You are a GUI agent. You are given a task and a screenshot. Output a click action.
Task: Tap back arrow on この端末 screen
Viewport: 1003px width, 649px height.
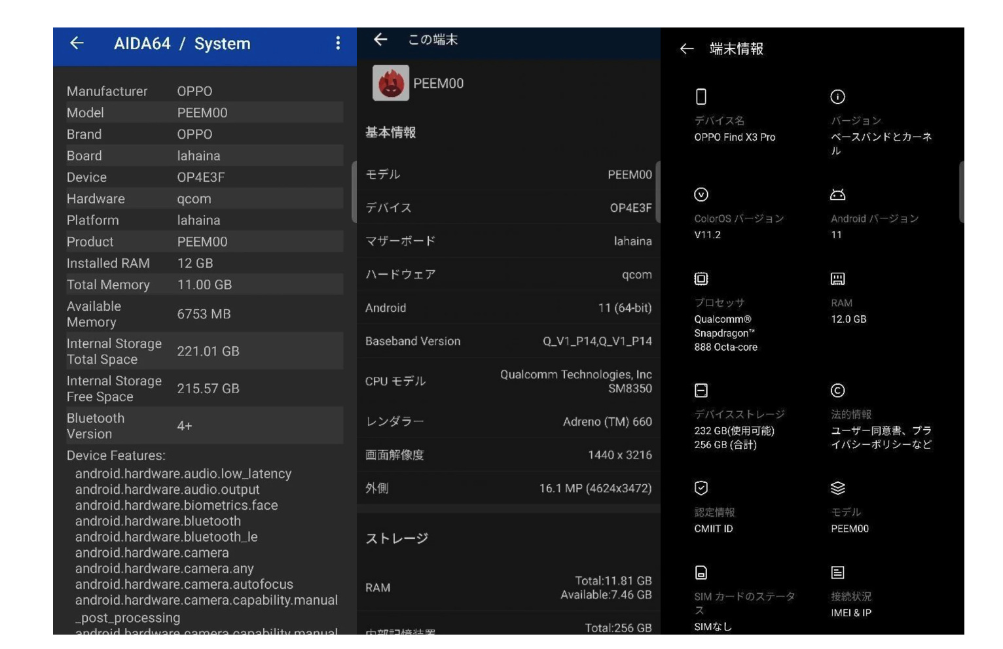380,39
